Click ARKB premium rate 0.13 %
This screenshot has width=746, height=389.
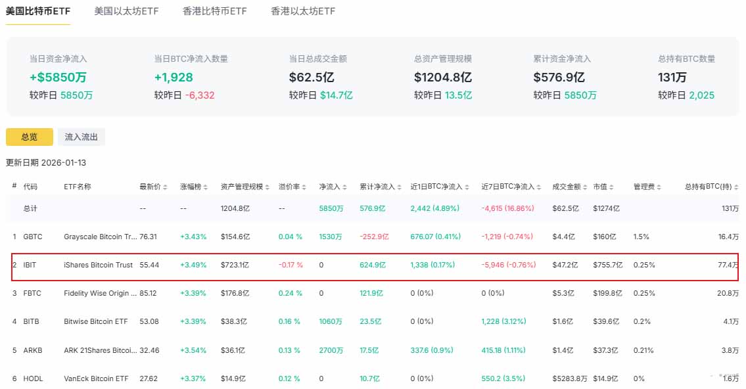(289, 350)
